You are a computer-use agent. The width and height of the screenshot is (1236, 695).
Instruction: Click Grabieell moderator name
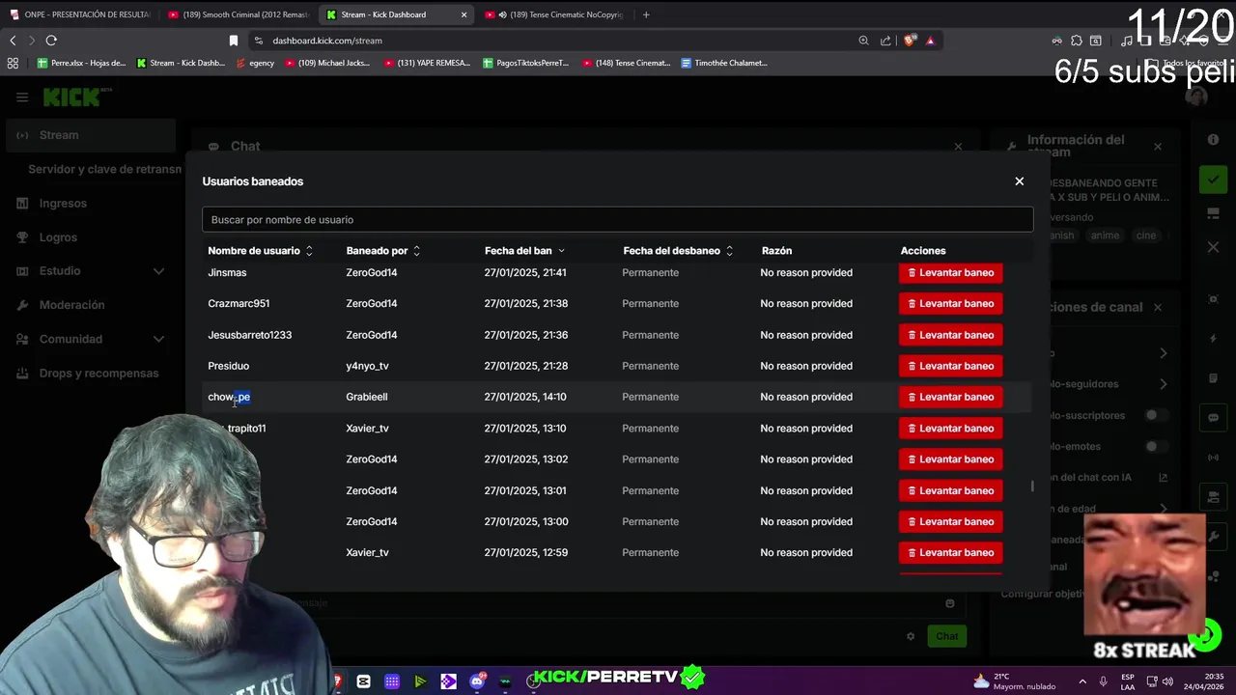[x=367, y=397]
